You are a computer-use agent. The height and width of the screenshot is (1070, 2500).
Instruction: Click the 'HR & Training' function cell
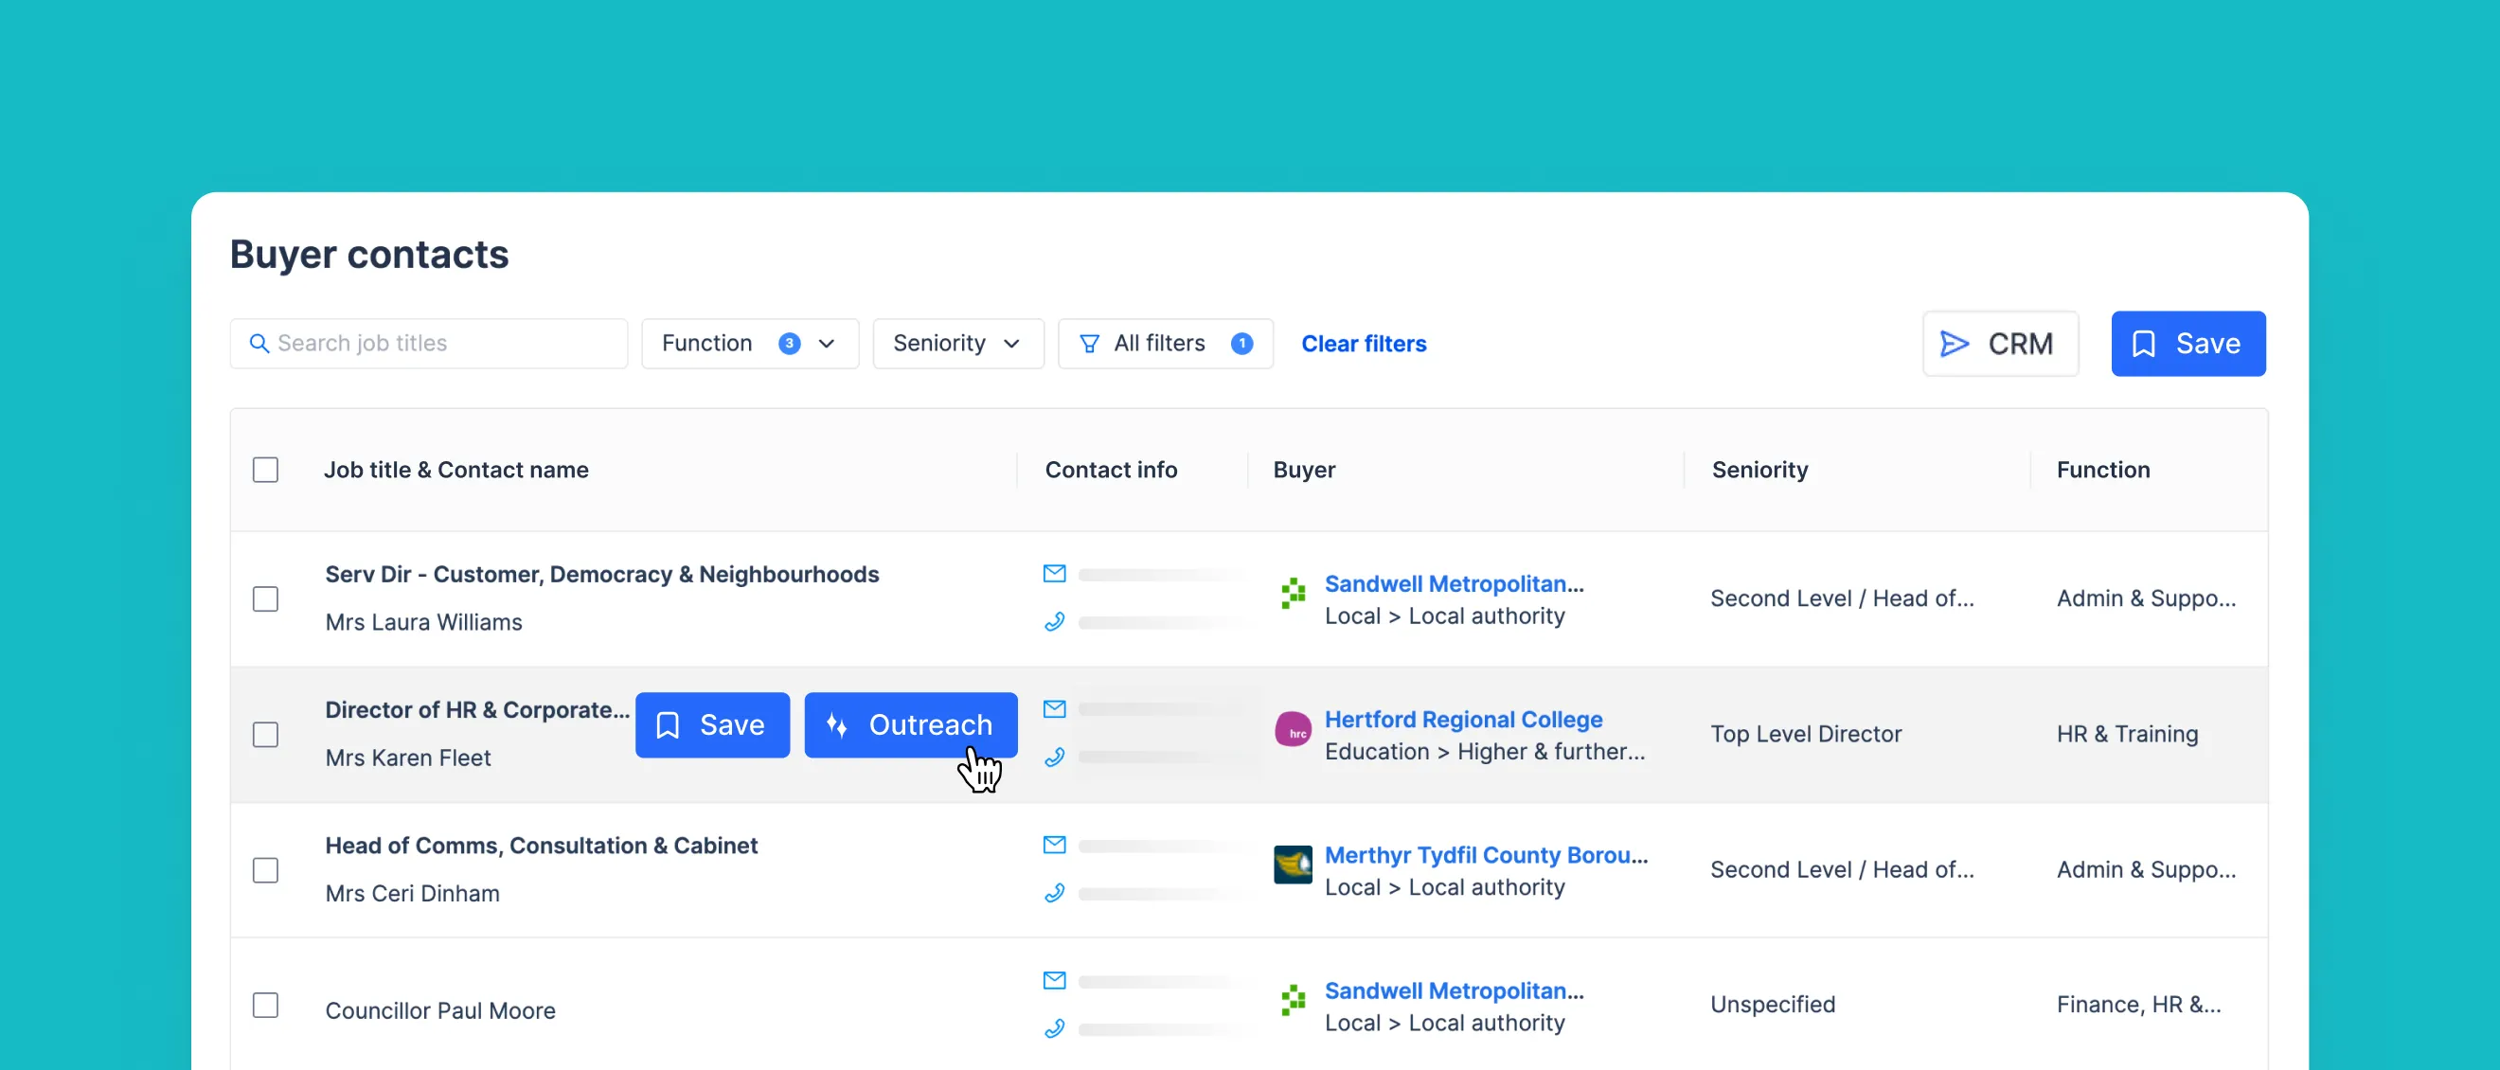(x=2127, y=735)
